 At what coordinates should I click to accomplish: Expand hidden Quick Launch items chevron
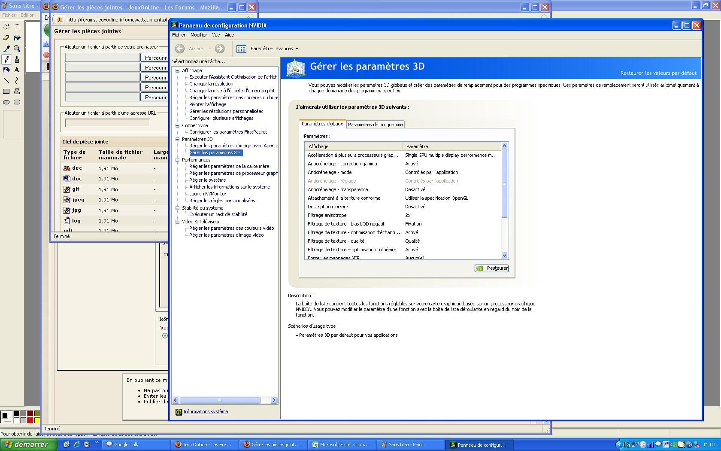click(x=97, y=442)
